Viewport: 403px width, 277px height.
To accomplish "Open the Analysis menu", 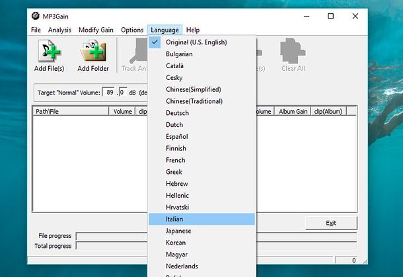I will pos(59,30).
